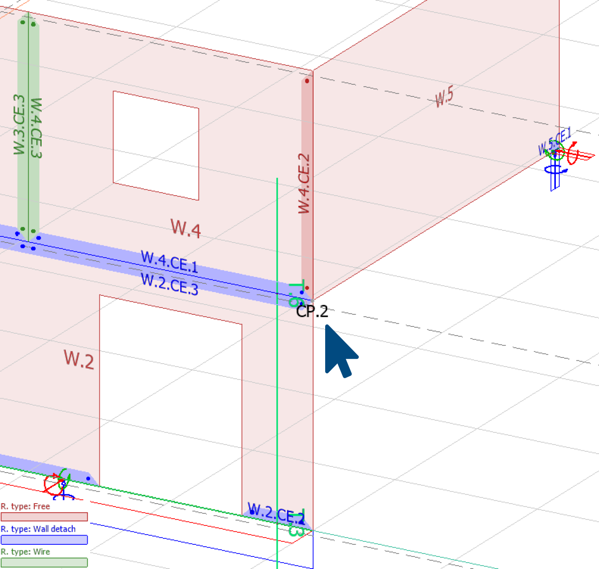Click the "R. type: Free" legend text

click(x=25, y=507)
